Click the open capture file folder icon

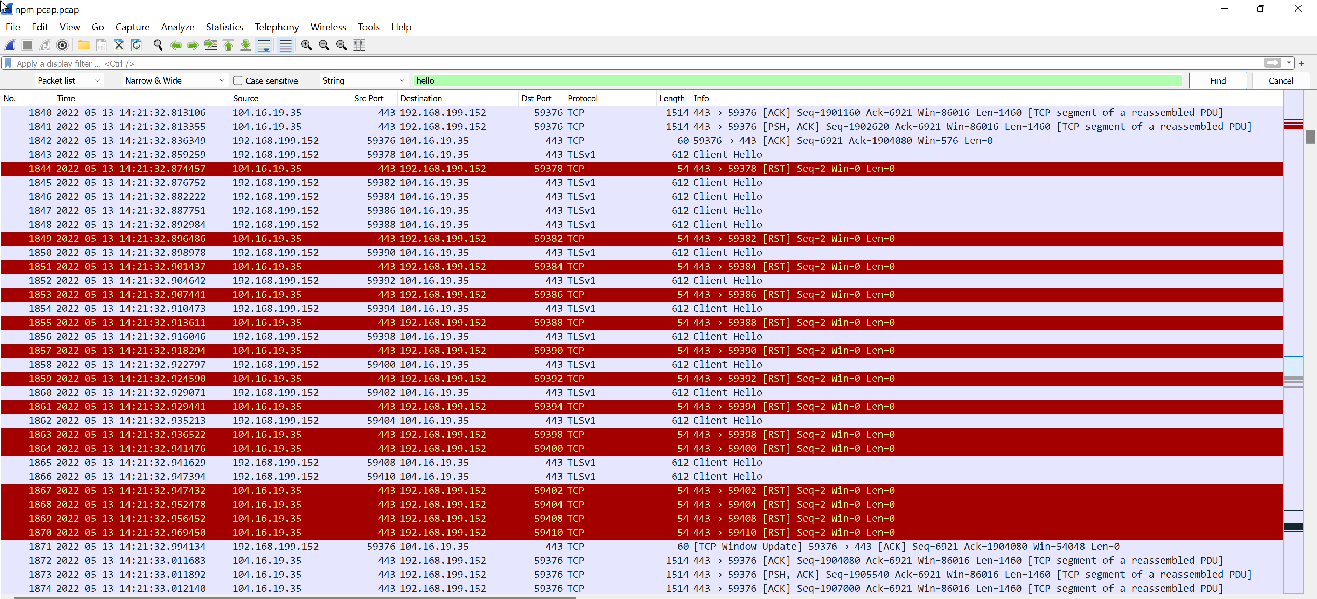84,45
